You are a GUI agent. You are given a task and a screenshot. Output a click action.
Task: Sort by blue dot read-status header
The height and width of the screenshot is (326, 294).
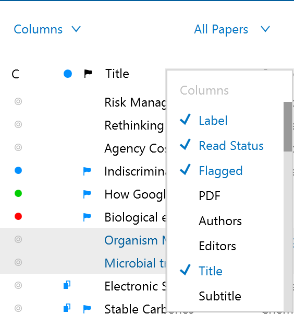click(68, 74)
